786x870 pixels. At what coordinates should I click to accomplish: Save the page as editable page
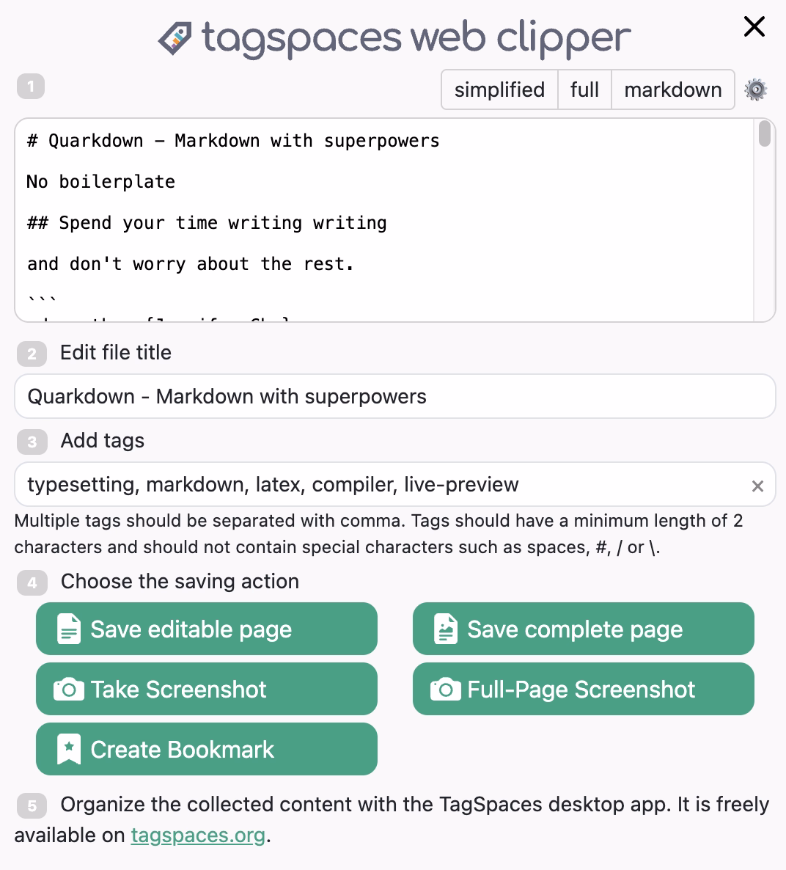(206, 629)
